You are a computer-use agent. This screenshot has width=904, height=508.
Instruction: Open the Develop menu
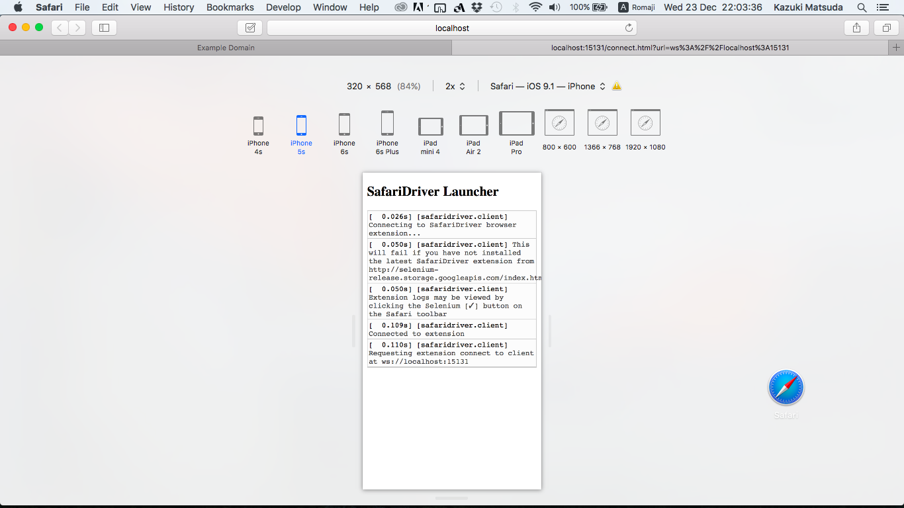283,7
